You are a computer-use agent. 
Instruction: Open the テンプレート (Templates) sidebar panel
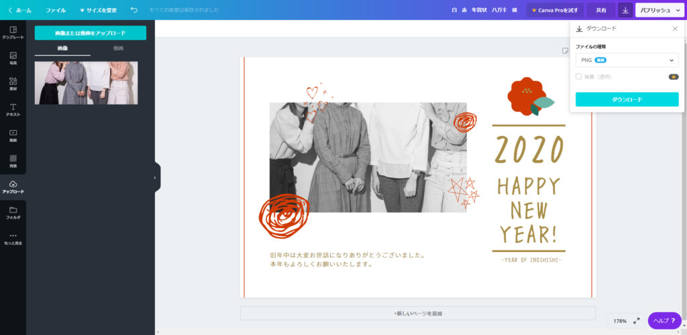point(13,32)
